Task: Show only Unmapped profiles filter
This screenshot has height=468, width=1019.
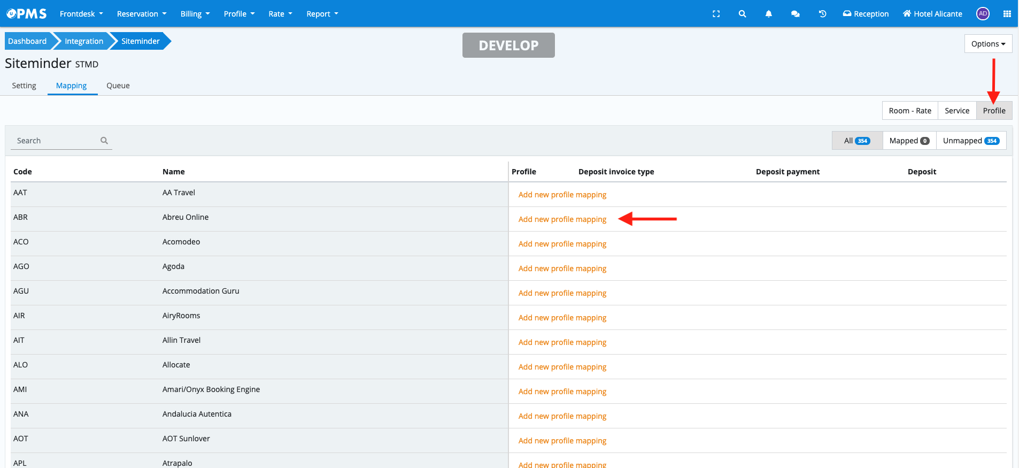Action: coord(971,141)
